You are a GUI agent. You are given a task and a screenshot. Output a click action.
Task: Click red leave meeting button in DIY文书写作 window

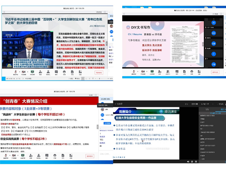point(215,72)
